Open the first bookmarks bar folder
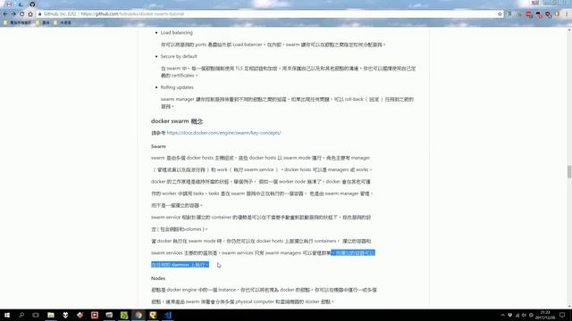The width and height of the screenshot is (572, 321). pos(17,22)
